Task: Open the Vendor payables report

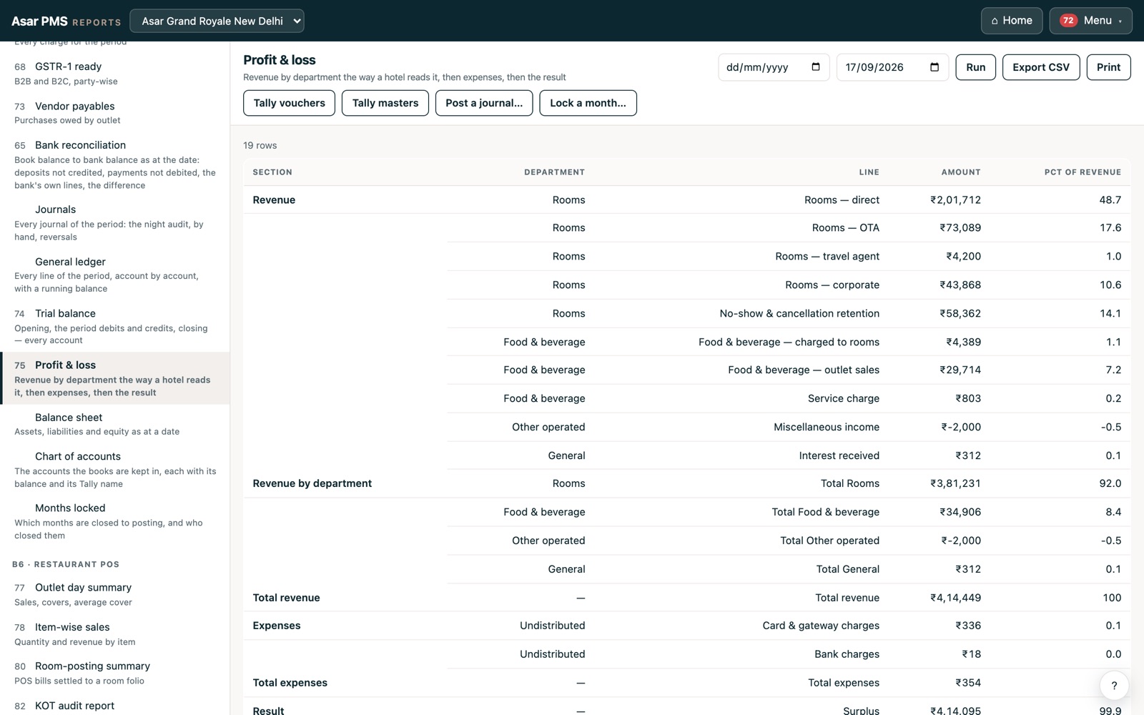Action: coord(114,112)
